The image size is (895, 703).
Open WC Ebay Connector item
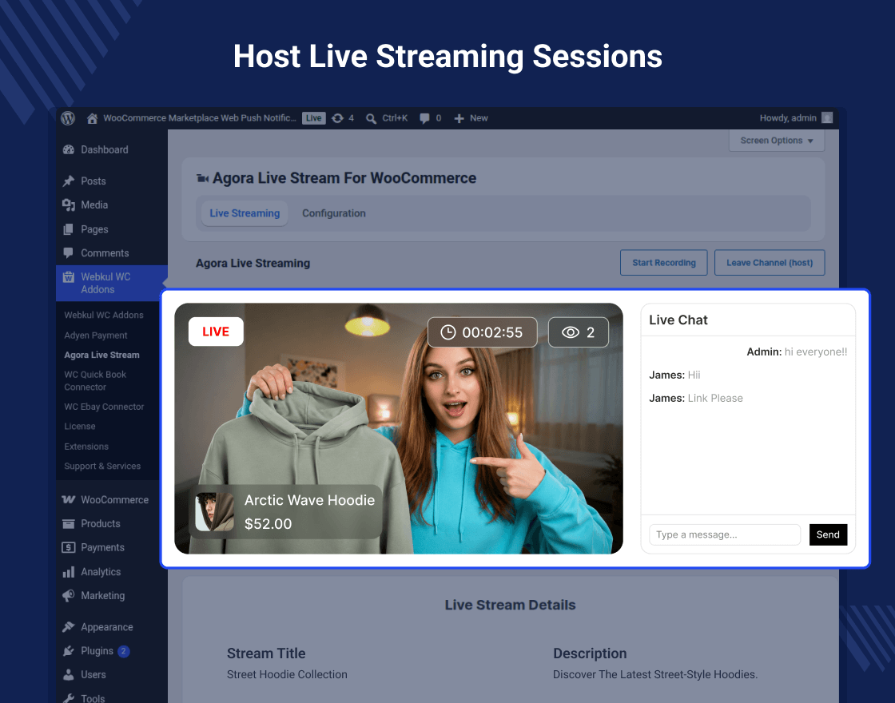tap(104, 407)
